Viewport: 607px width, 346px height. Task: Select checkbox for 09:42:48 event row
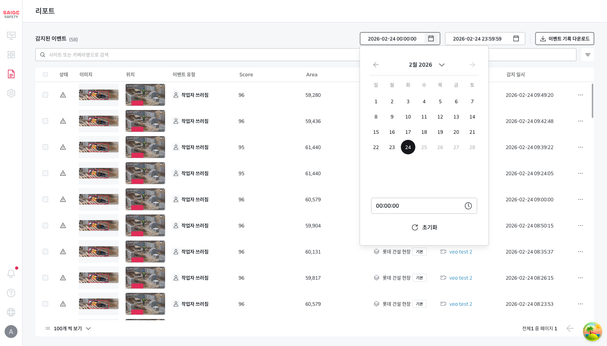point(45,121)
